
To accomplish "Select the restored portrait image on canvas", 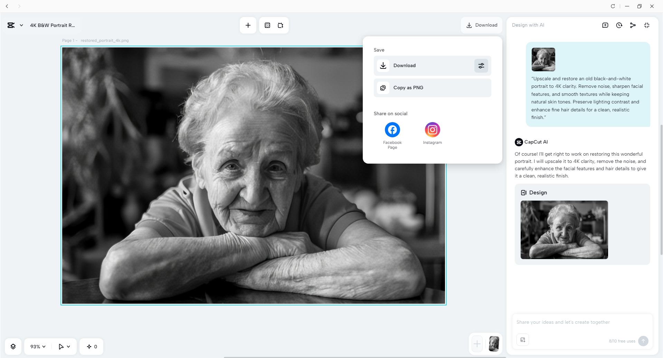I will [254, 176].
